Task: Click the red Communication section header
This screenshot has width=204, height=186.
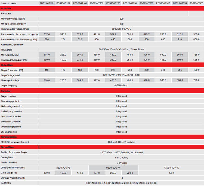Action: tap(102, 137)
